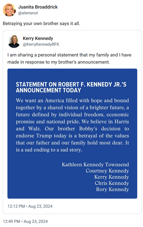143x227 pixels.
Task: Open Juanita Broaddrick's profile picture
Action: (9, 10)
